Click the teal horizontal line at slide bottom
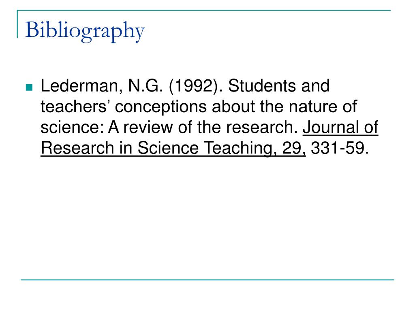The height and width of the screenshot is (311, 415). [207, 279]
